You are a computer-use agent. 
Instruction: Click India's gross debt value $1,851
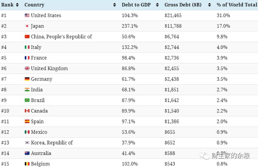click(x=171, y=90)
